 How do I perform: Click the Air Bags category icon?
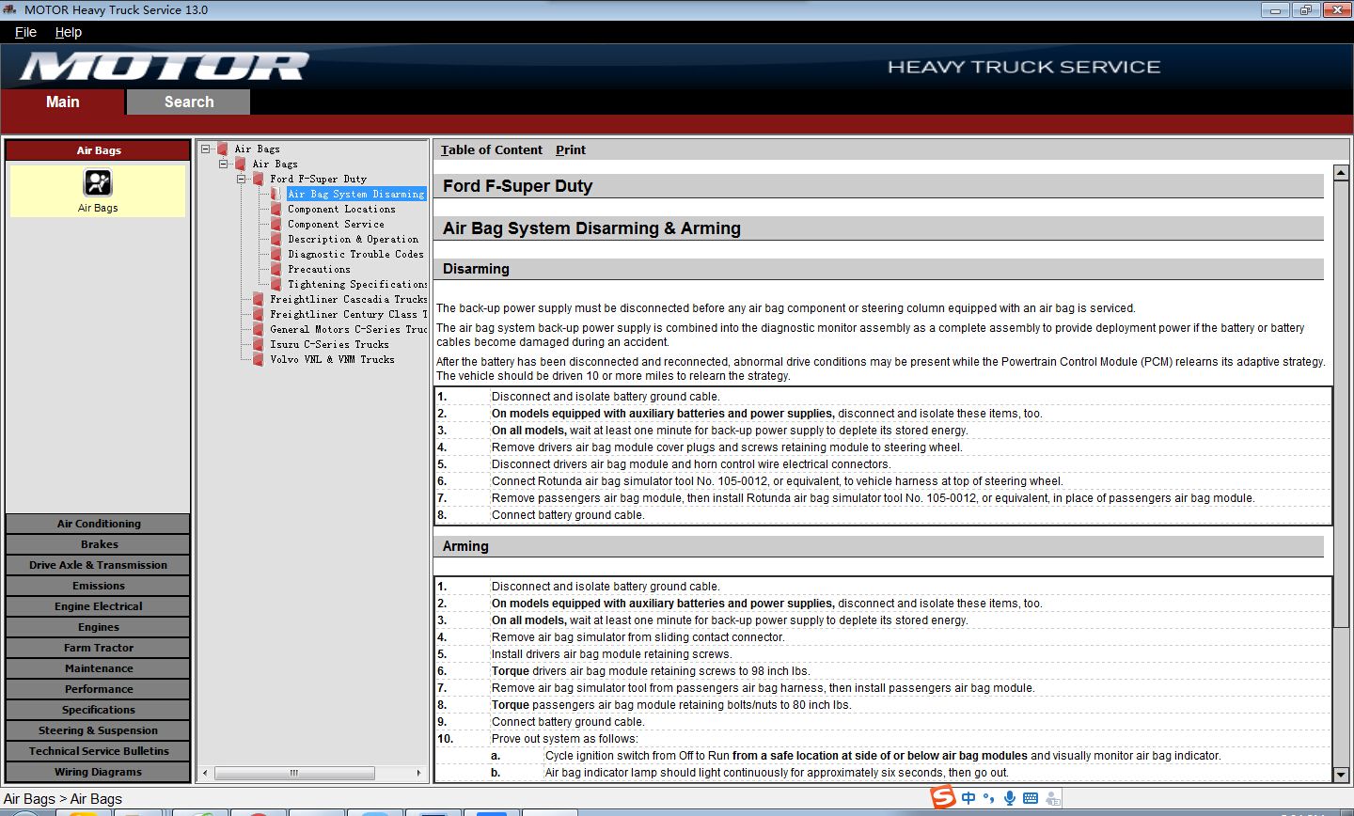[98, 182]
